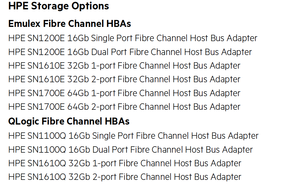
Task: Click the SN1100Q 16Gb Single Port adapter line
Action: point(134,136)
